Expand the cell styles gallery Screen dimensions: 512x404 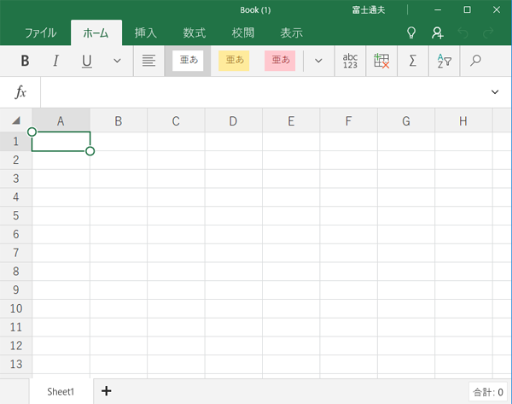[x=318, y=61]
